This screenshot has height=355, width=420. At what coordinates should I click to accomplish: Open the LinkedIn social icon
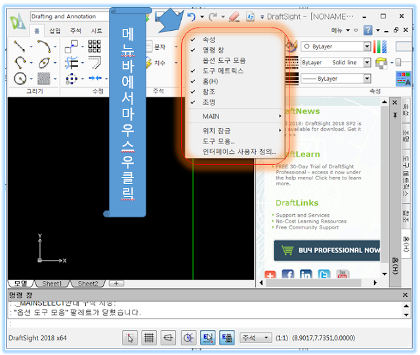tap(306, 275)
